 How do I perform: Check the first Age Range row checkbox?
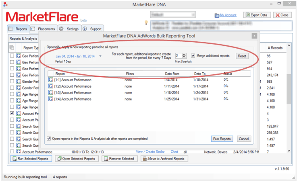click(x=12, y=94)
